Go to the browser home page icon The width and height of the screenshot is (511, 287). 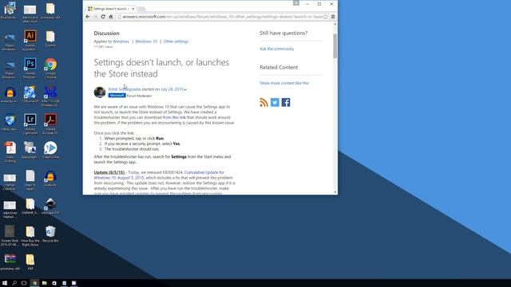pyautogui.click(x=111, y=17)
